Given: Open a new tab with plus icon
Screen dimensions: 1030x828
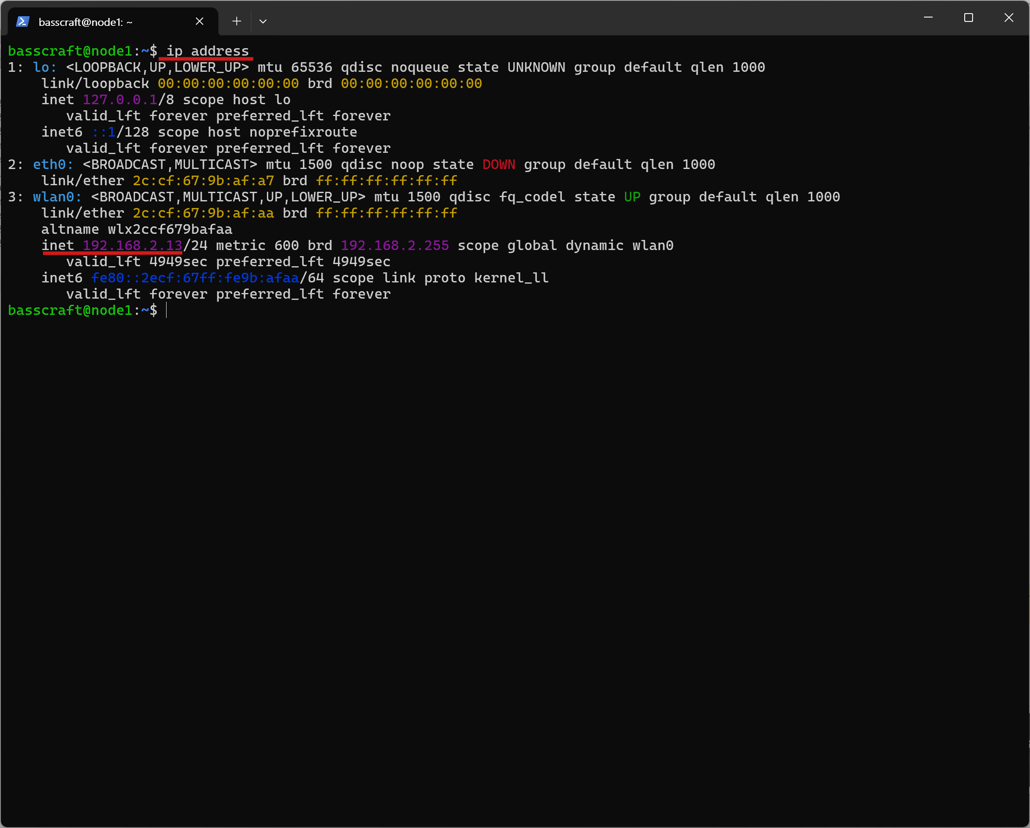Looking at the screenshot, I should 237,21.
